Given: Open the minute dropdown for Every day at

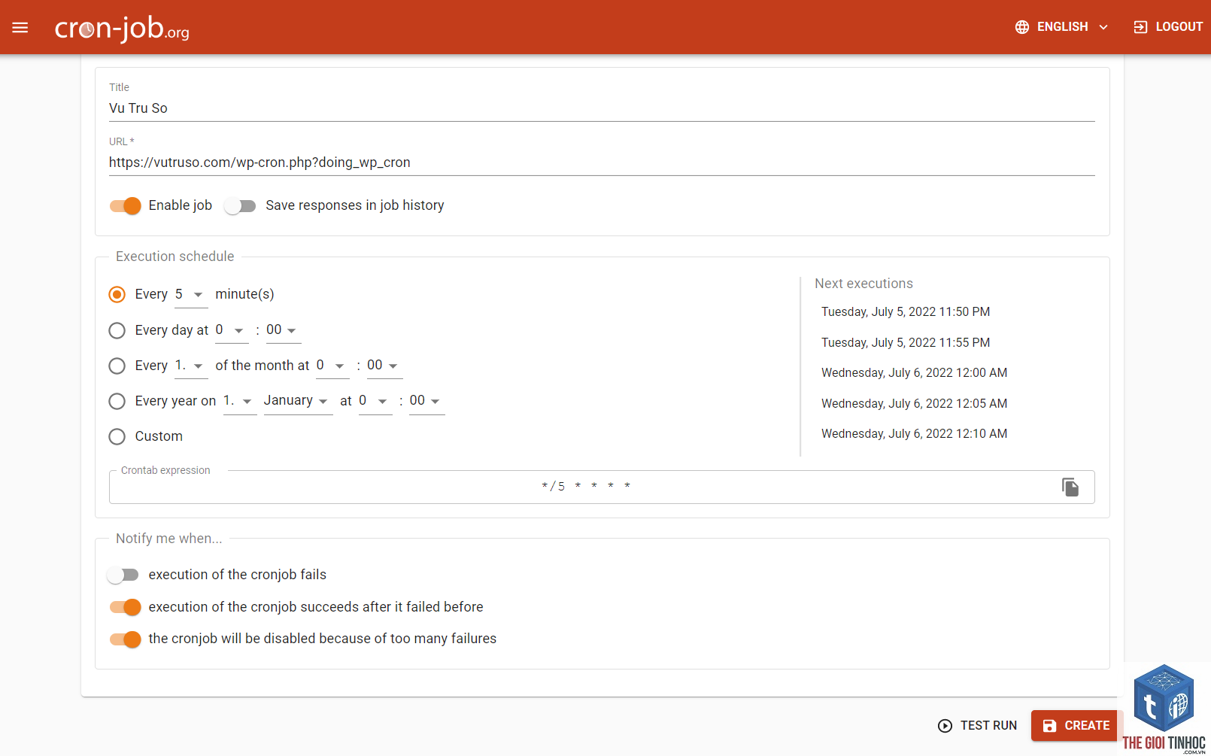Looking at the screenshot, I should click(284, 330).
